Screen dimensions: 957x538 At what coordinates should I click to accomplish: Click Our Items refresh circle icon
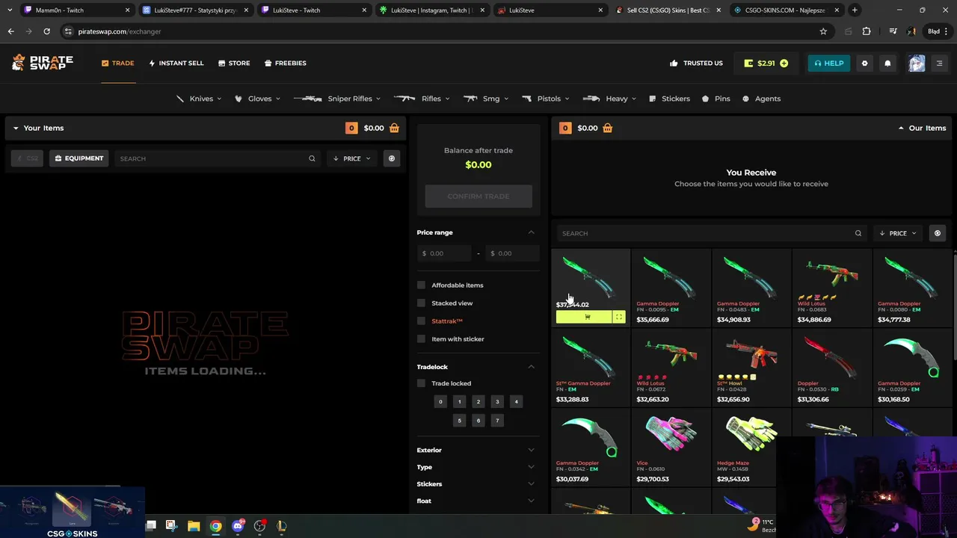point(937,233)
